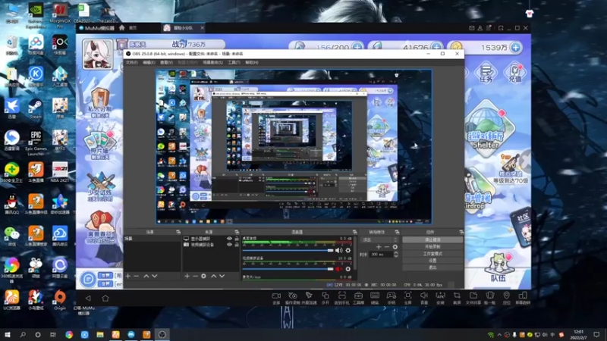Move the OBS scene down
Viewport: 607px width, 341px height.
[155, 276]
